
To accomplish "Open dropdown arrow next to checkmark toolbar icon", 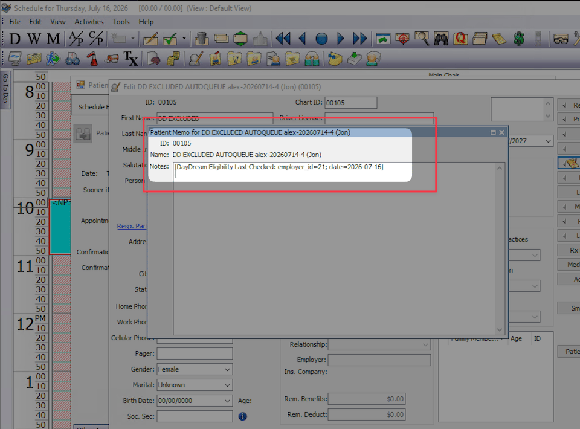I will pos(184,39).
